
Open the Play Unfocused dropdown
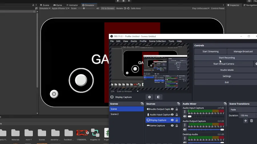click(201, 8)
